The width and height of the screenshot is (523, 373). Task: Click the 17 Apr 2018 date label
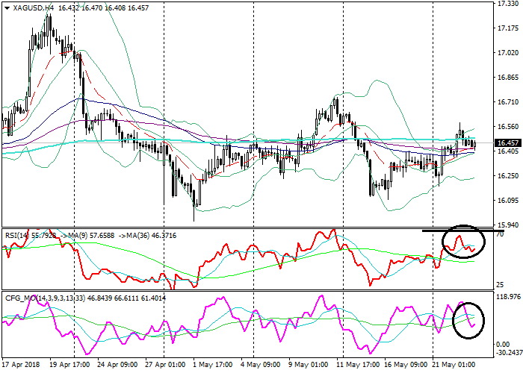[19, 366]
